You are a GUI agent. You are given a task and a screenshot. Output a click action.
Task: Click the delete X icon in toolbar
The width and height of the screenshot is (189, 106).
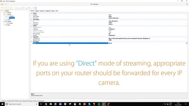tap(20, 8)
